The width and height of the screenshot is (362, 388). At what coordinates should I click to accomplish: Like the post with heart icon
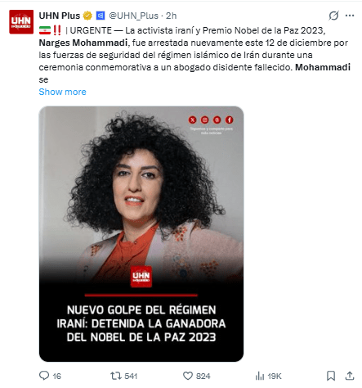coord(188,376)
